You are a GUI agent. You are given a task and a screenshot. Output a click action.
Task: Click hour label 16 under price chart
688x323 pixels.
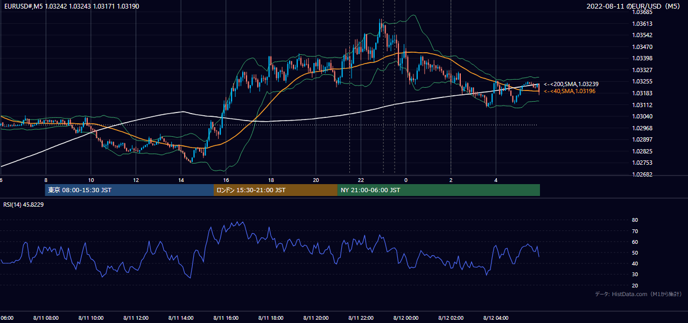[x=226, y=180]
